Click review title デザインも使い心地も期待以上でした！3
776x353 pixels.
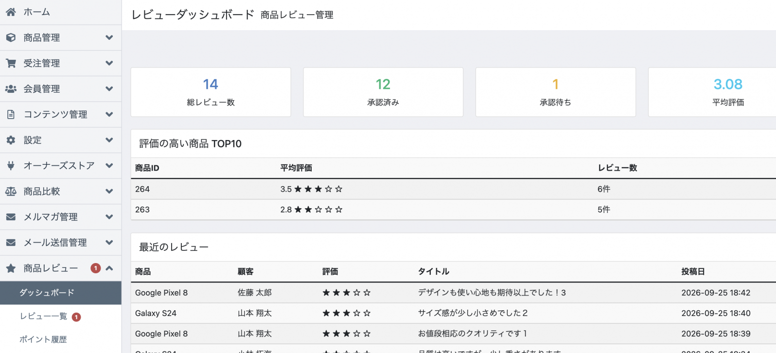[492, 293]
